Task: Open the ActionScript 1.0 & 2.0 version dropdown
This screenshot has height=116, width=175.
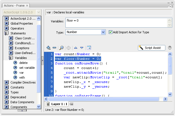Action: click(x=22, y=12)
